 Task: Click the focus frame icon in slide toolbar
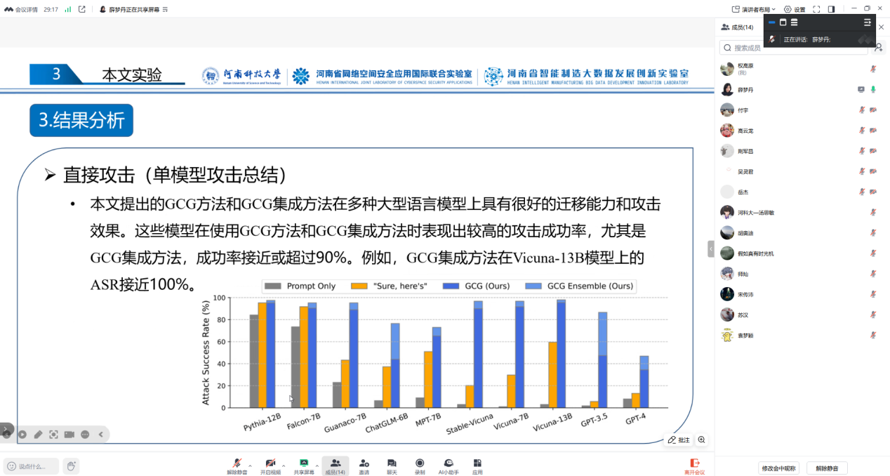tap(53, 435)
